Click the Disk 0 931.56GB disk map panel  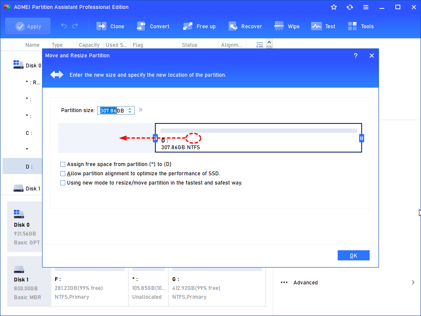click(x=25, y=227)
